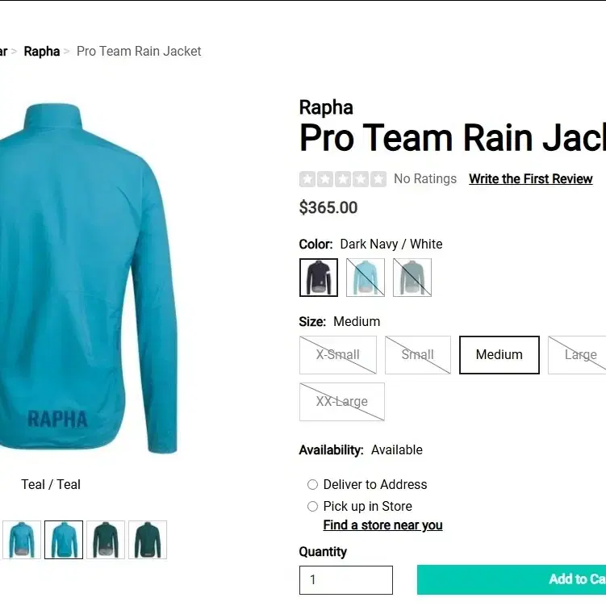View the first teal jacket front thumbnail

pyautogui.click(x=22, y=540)
